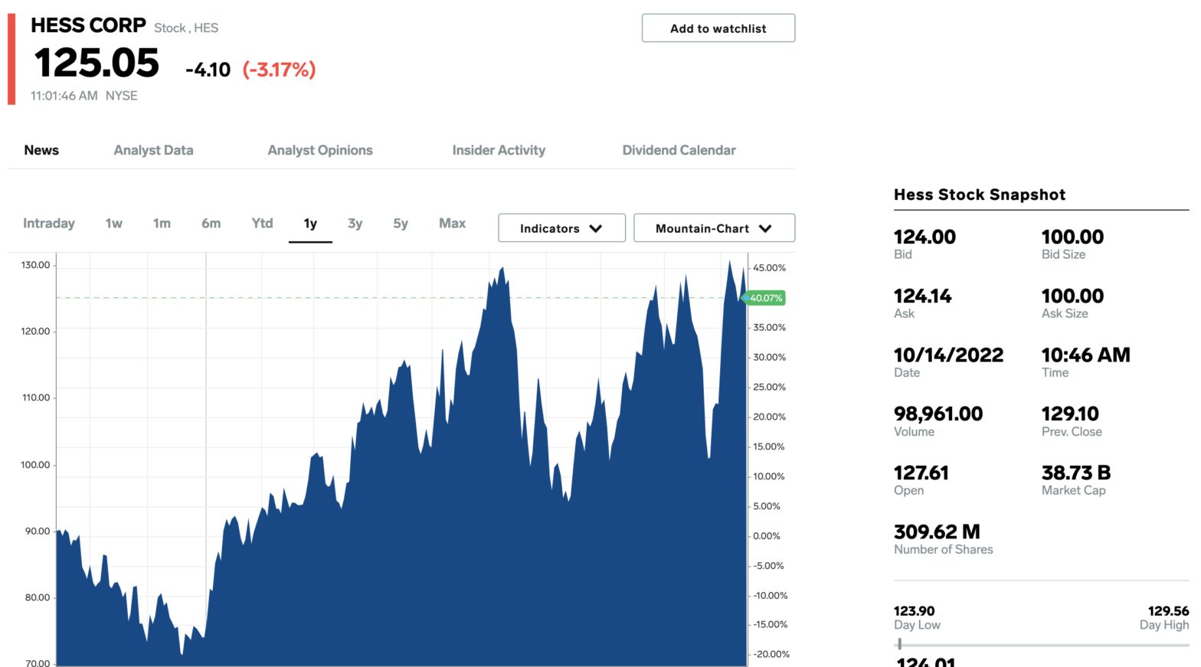
Task: Switch to the Analyst Data tab
Action: (153, 150)
